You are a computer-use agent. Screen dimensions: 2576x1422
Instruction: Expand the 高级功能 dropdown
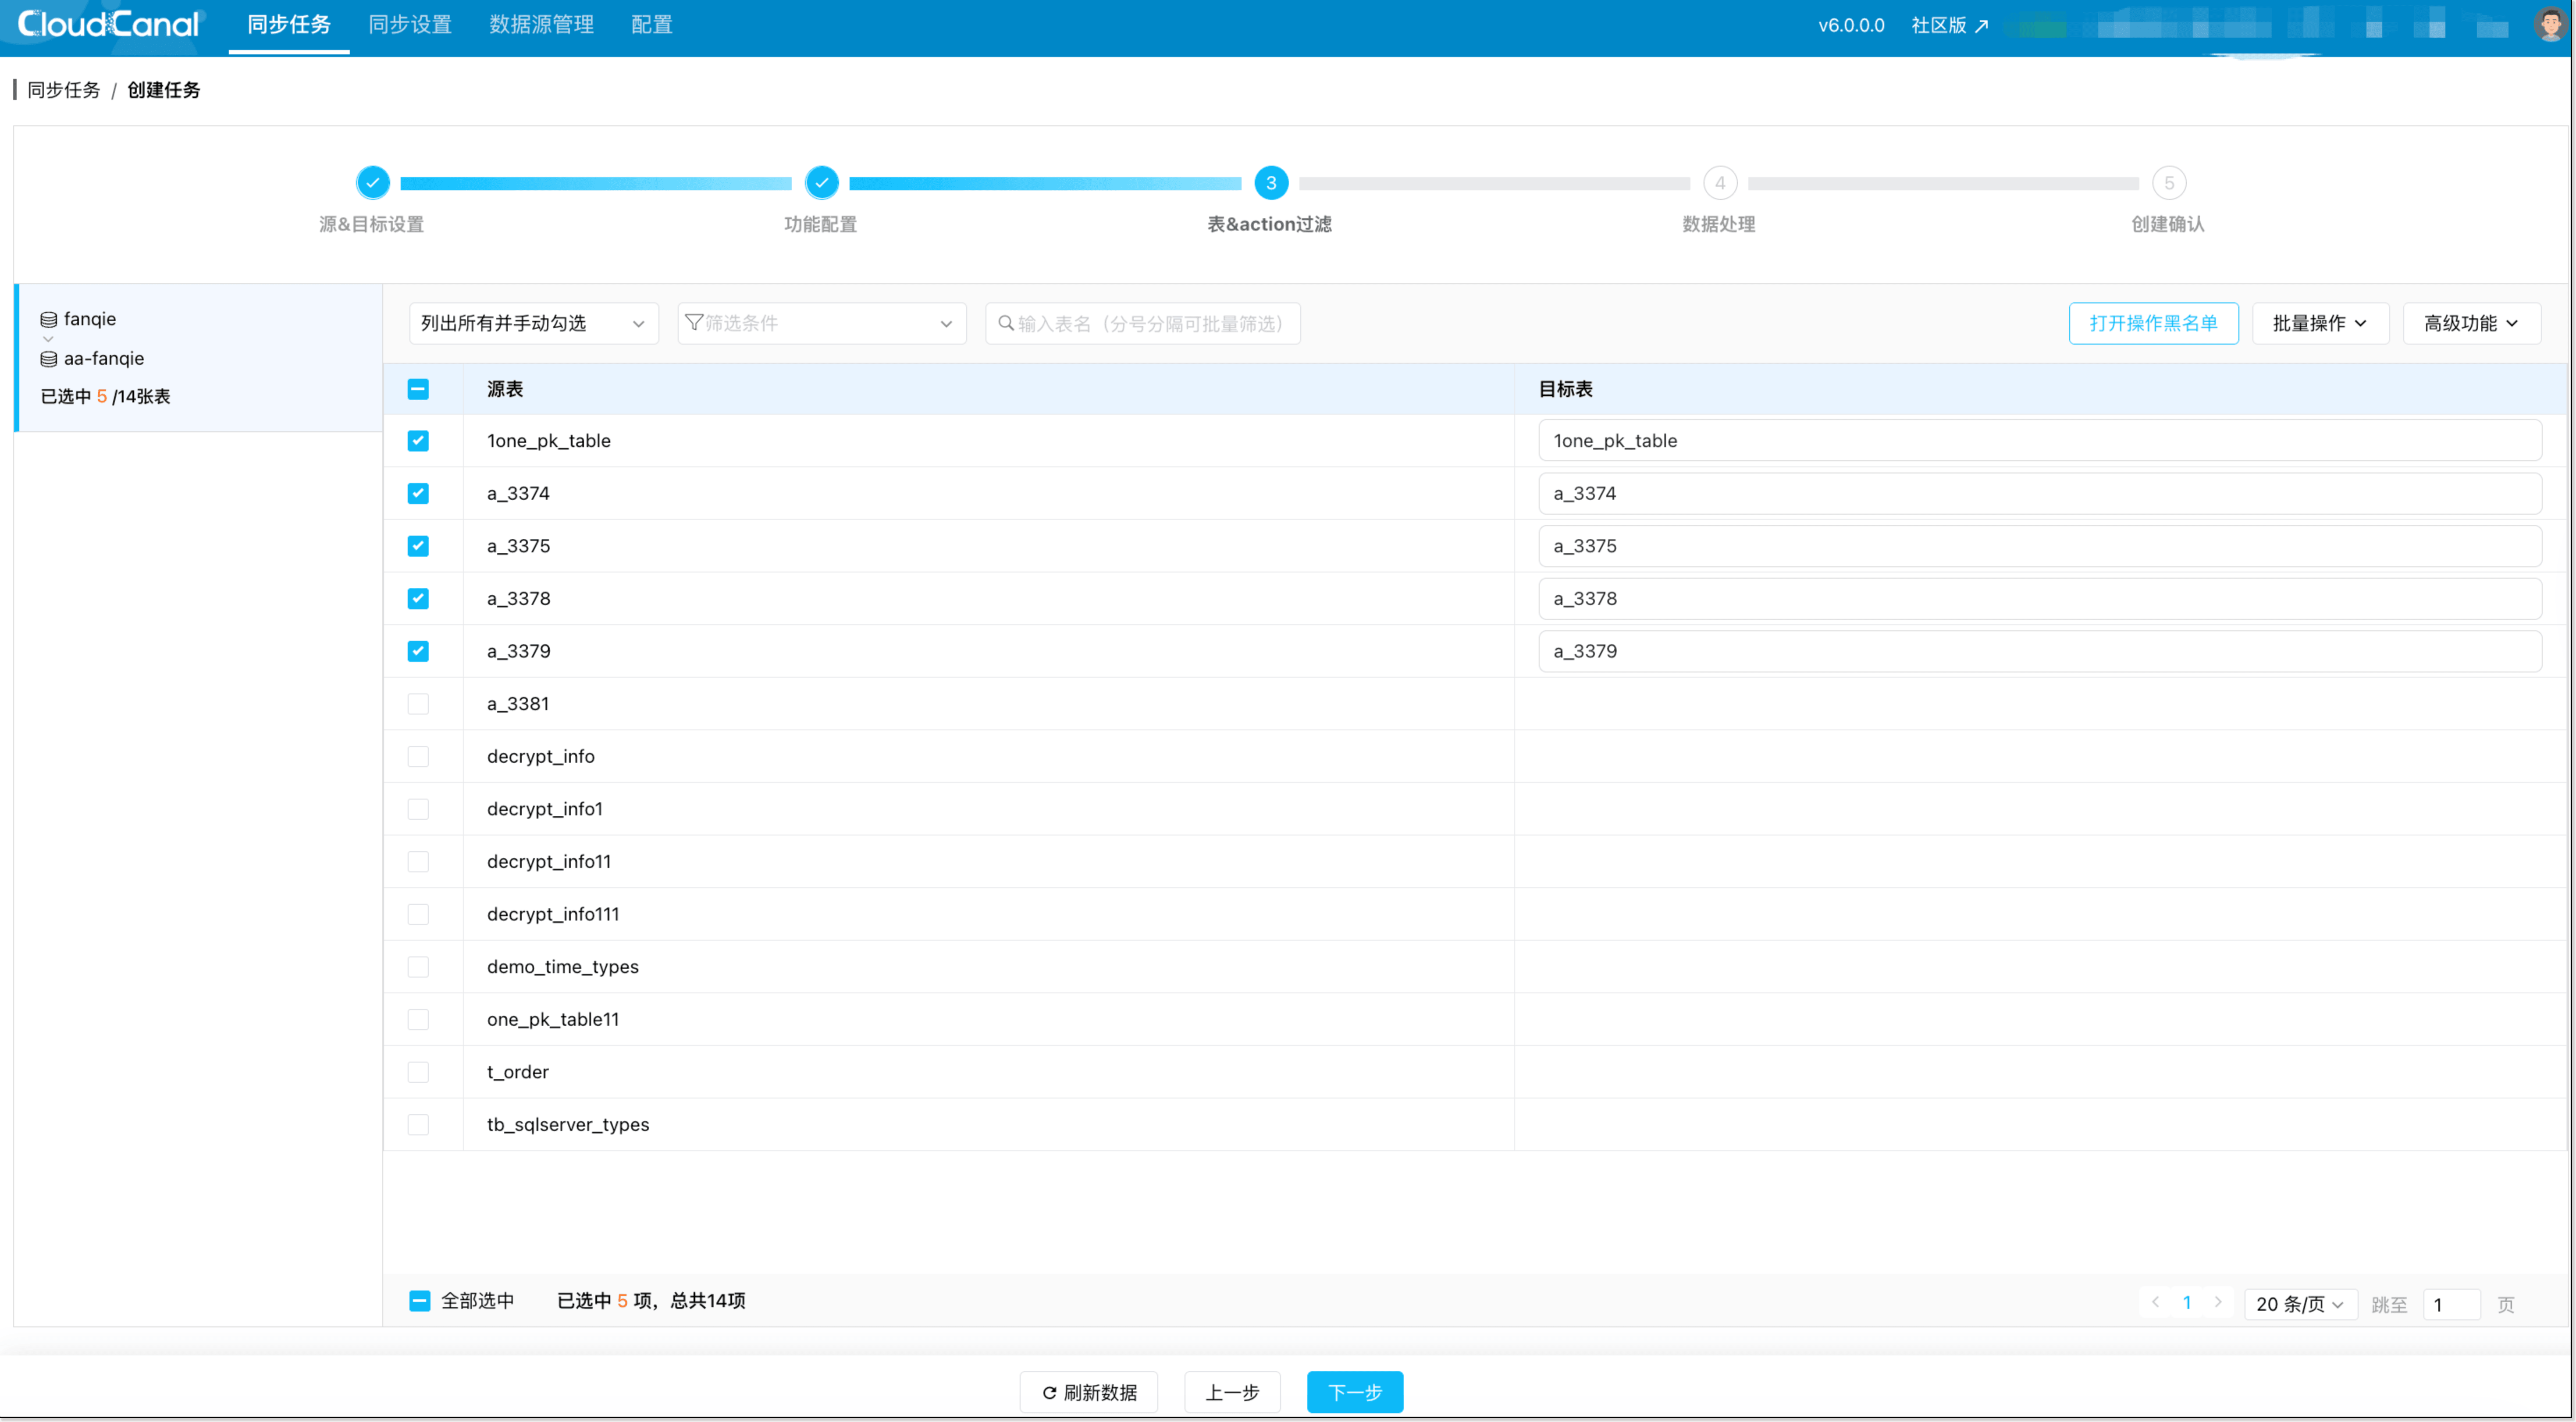pyautogui.click(x=2472, y=323)
